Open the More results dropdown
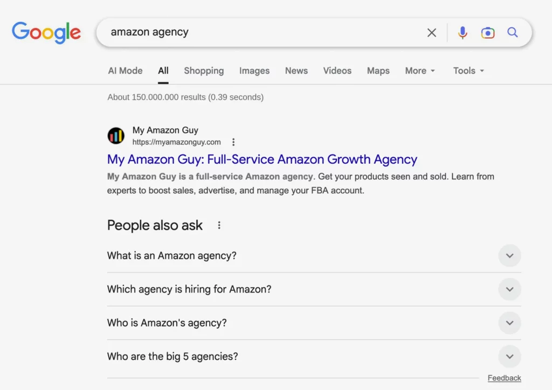The height and width of the screenshot is (390, 552). pyautogui.click(x=420, y=71)
